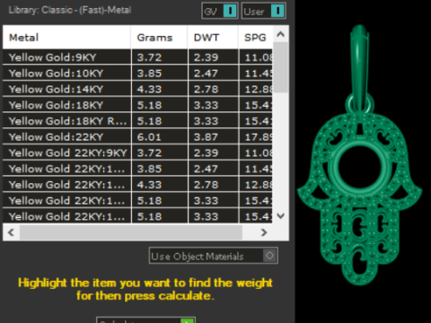This screenshot has height=323, width=431.
Task: Click the table's down scroll arrow
Action: [x=280, y=215]
